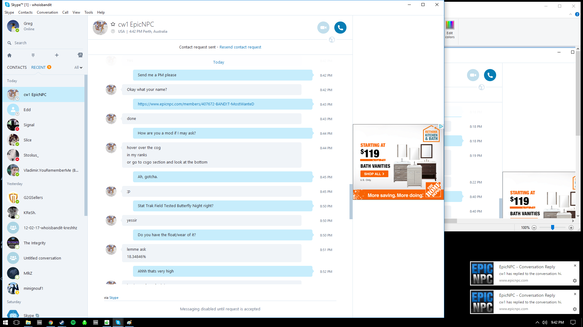Click the plus icon to add a contact

(57, 55)
